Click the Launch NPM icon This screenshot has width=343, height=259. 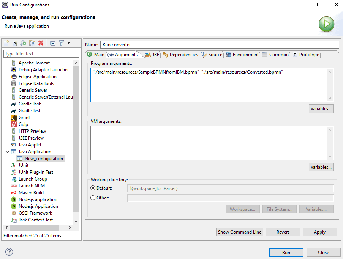[14, 186]
